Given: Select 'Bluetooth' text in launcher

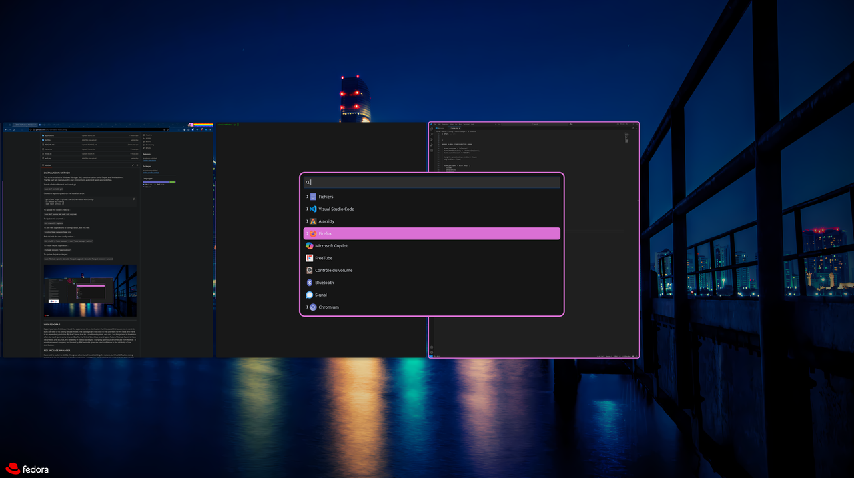Looking at the screenshot, I should pos(324,283).
